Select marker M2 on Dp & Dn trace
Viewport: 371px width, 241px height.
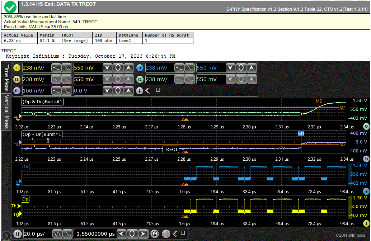(x=319, y=101)
